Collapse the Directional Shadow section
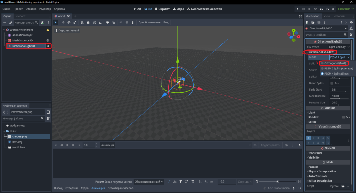The image size is (356, 193). click(320, 52)
